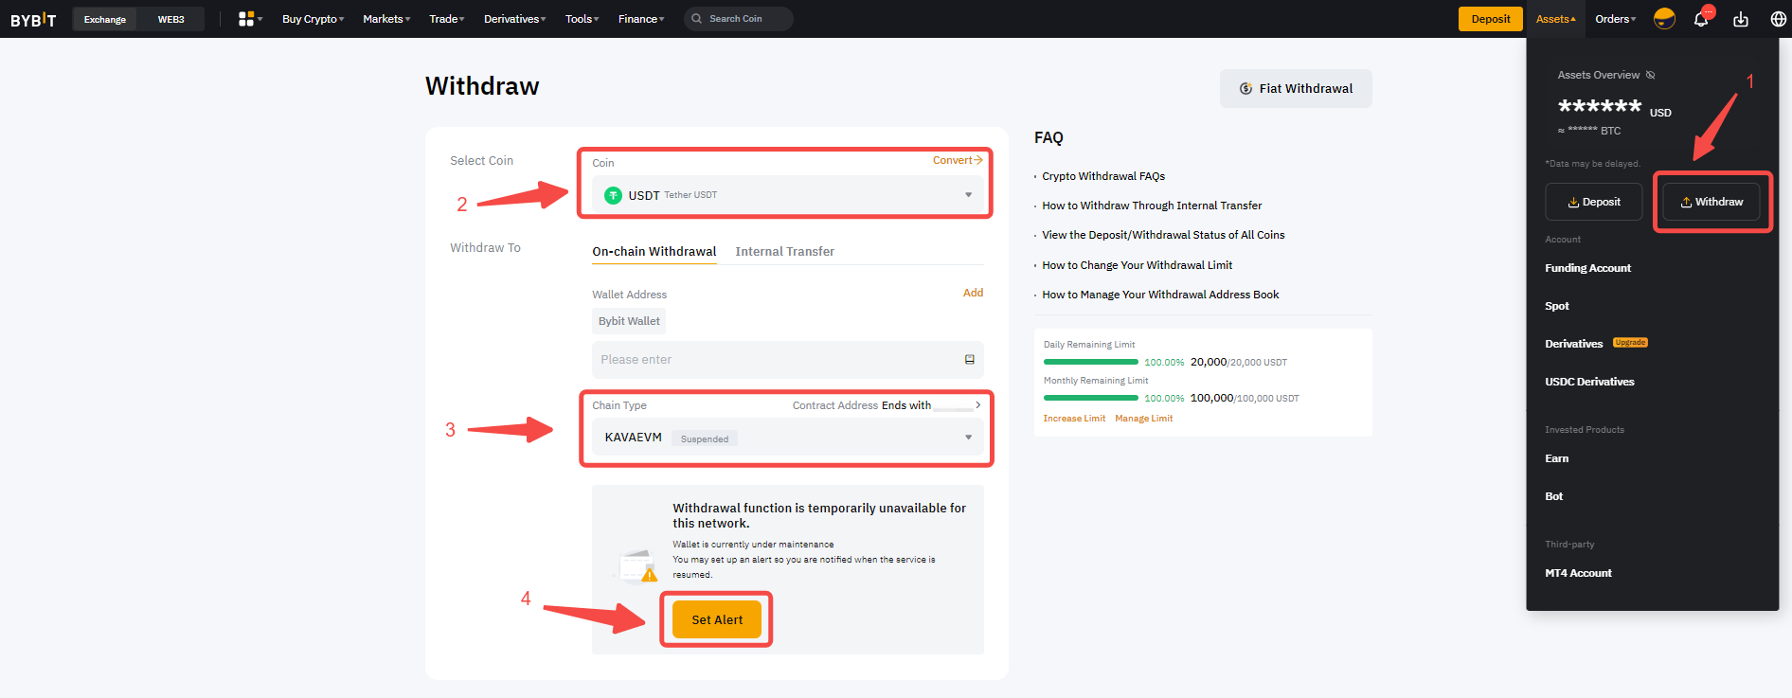Open How to Manage Withdrawal Address Book
This screenshot has width=1792, height=698.
1160,295
